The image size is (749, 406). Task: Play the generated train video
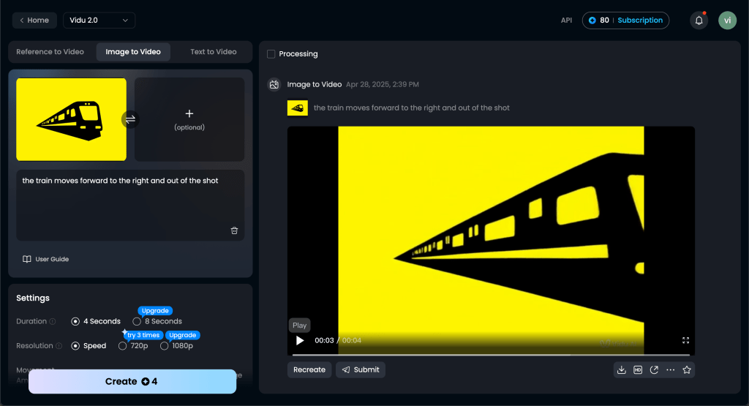[x=299, y=341]
